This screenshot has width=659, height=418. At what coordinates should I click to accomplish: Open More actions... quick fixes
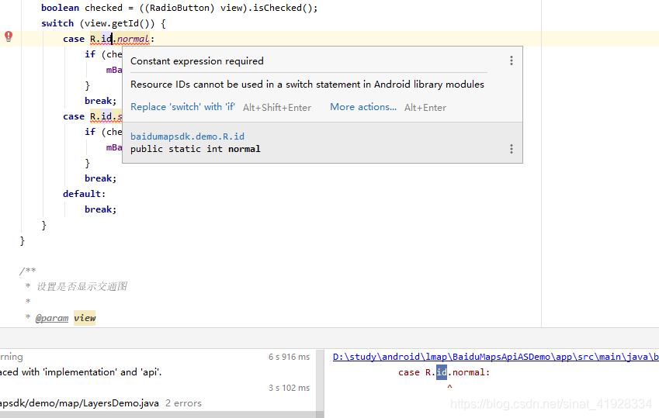point(363,107)
